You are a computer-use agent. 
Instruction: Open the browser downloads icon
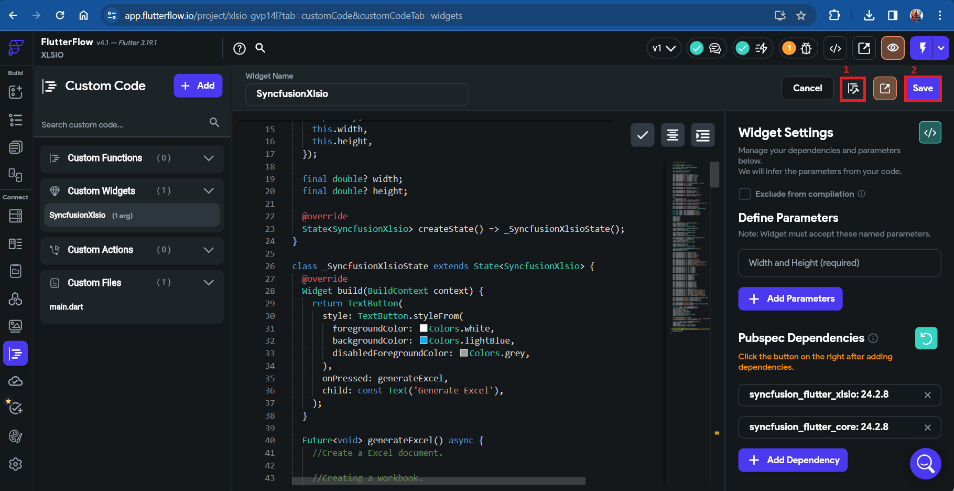(869, 15)
